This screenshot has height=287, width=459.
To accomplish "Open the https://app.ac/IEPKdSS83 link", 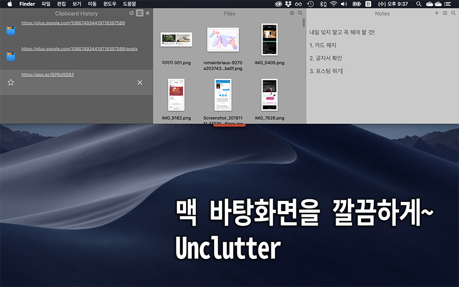I will pos(47,74).
